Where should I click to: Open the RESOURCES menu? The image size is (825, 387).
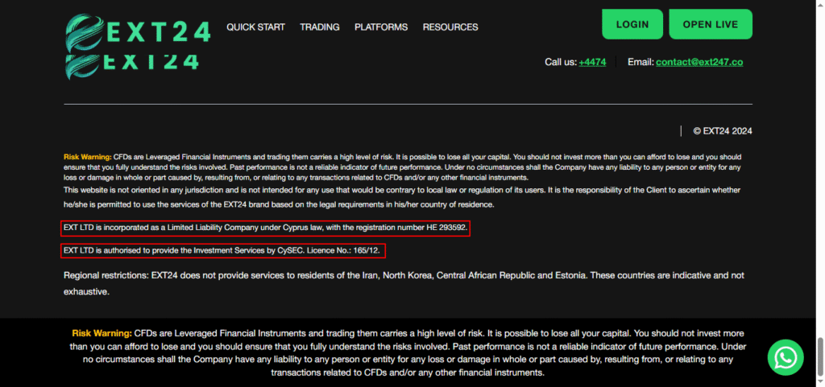pyautogui.click(x=450, y=27)
